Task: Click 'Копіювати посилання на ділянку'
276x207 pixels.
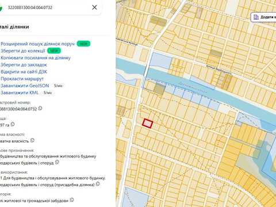Action: 36,58
